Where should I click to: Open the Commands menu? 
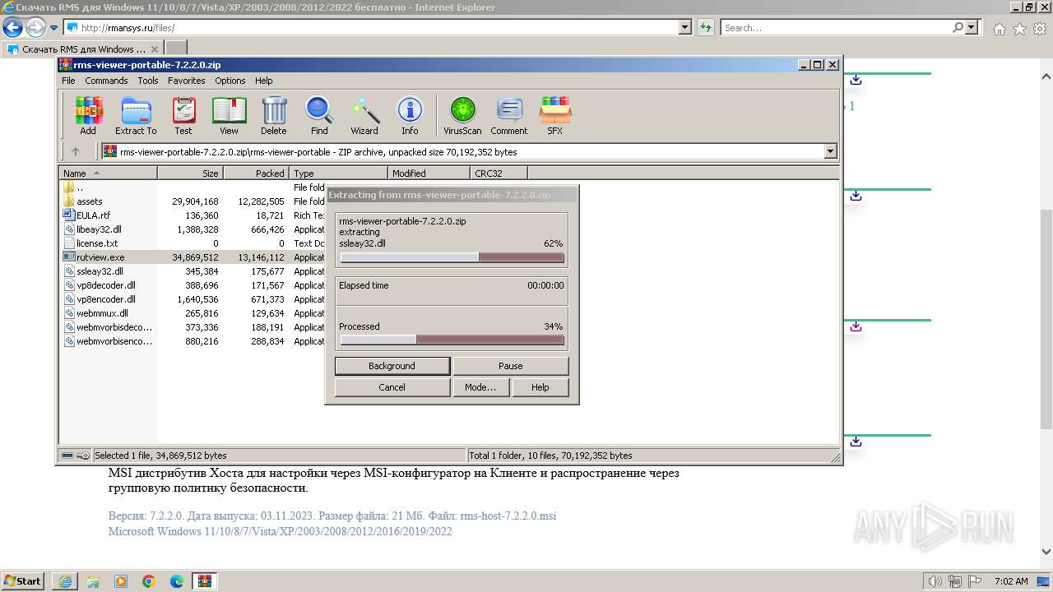coord(106,81)
